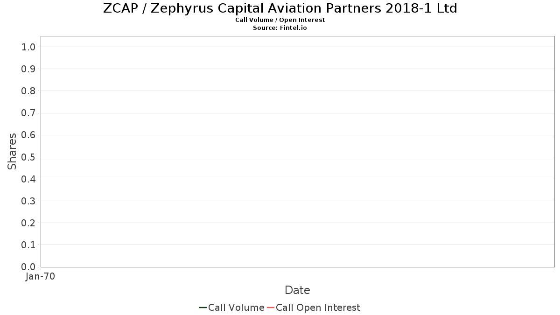Click the Shares y-axis title

tap(12, 151)
